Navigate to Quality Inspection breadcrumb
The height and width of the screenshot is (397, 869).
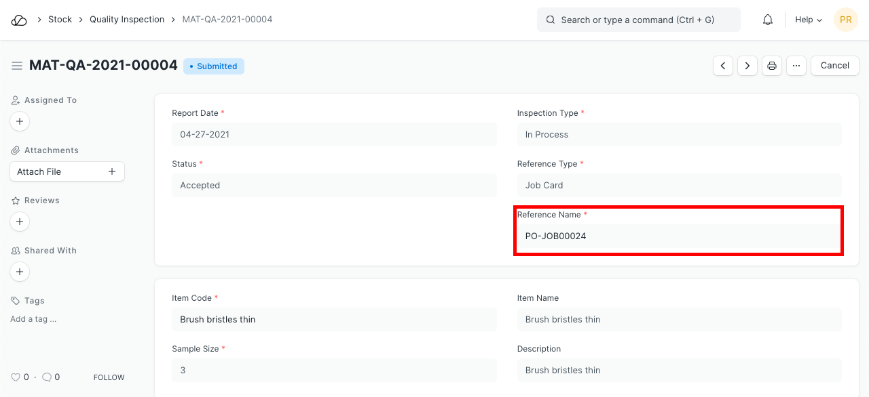(127, 20)
